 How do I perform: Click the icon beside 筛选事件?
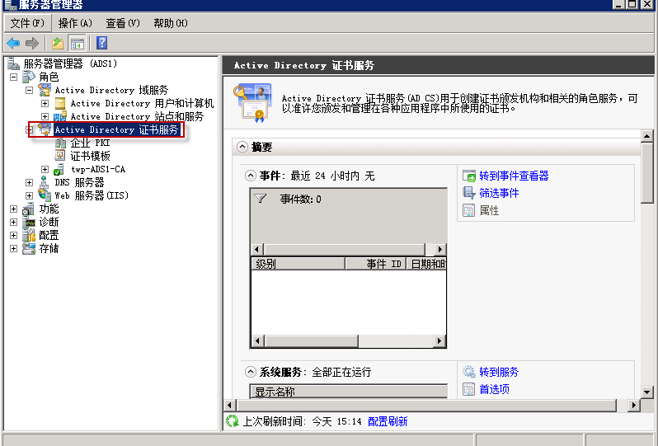[x=468, y=193]
